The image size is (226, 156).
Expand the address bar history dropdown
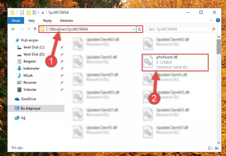point(134,29)
